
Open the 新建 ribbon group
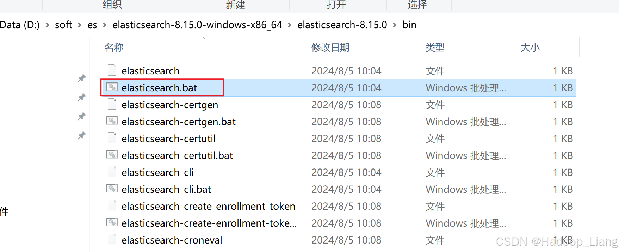tap(236, 5)
